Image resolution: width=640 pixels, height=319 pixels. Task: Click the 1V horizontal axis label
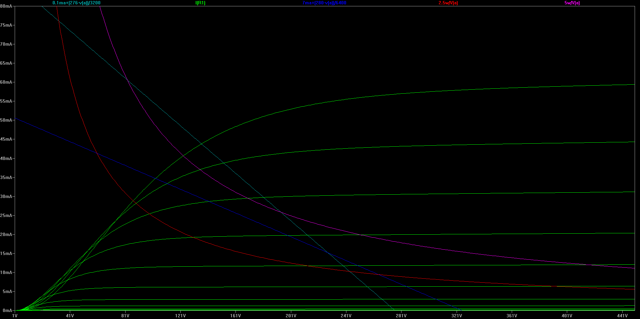point(15,316)
